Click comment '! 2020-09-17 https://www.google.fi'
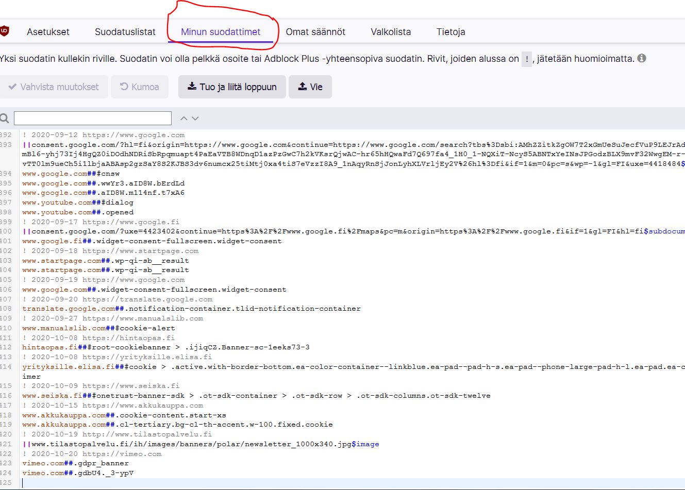This screenshot has width=685, height=490. (101, 222)
